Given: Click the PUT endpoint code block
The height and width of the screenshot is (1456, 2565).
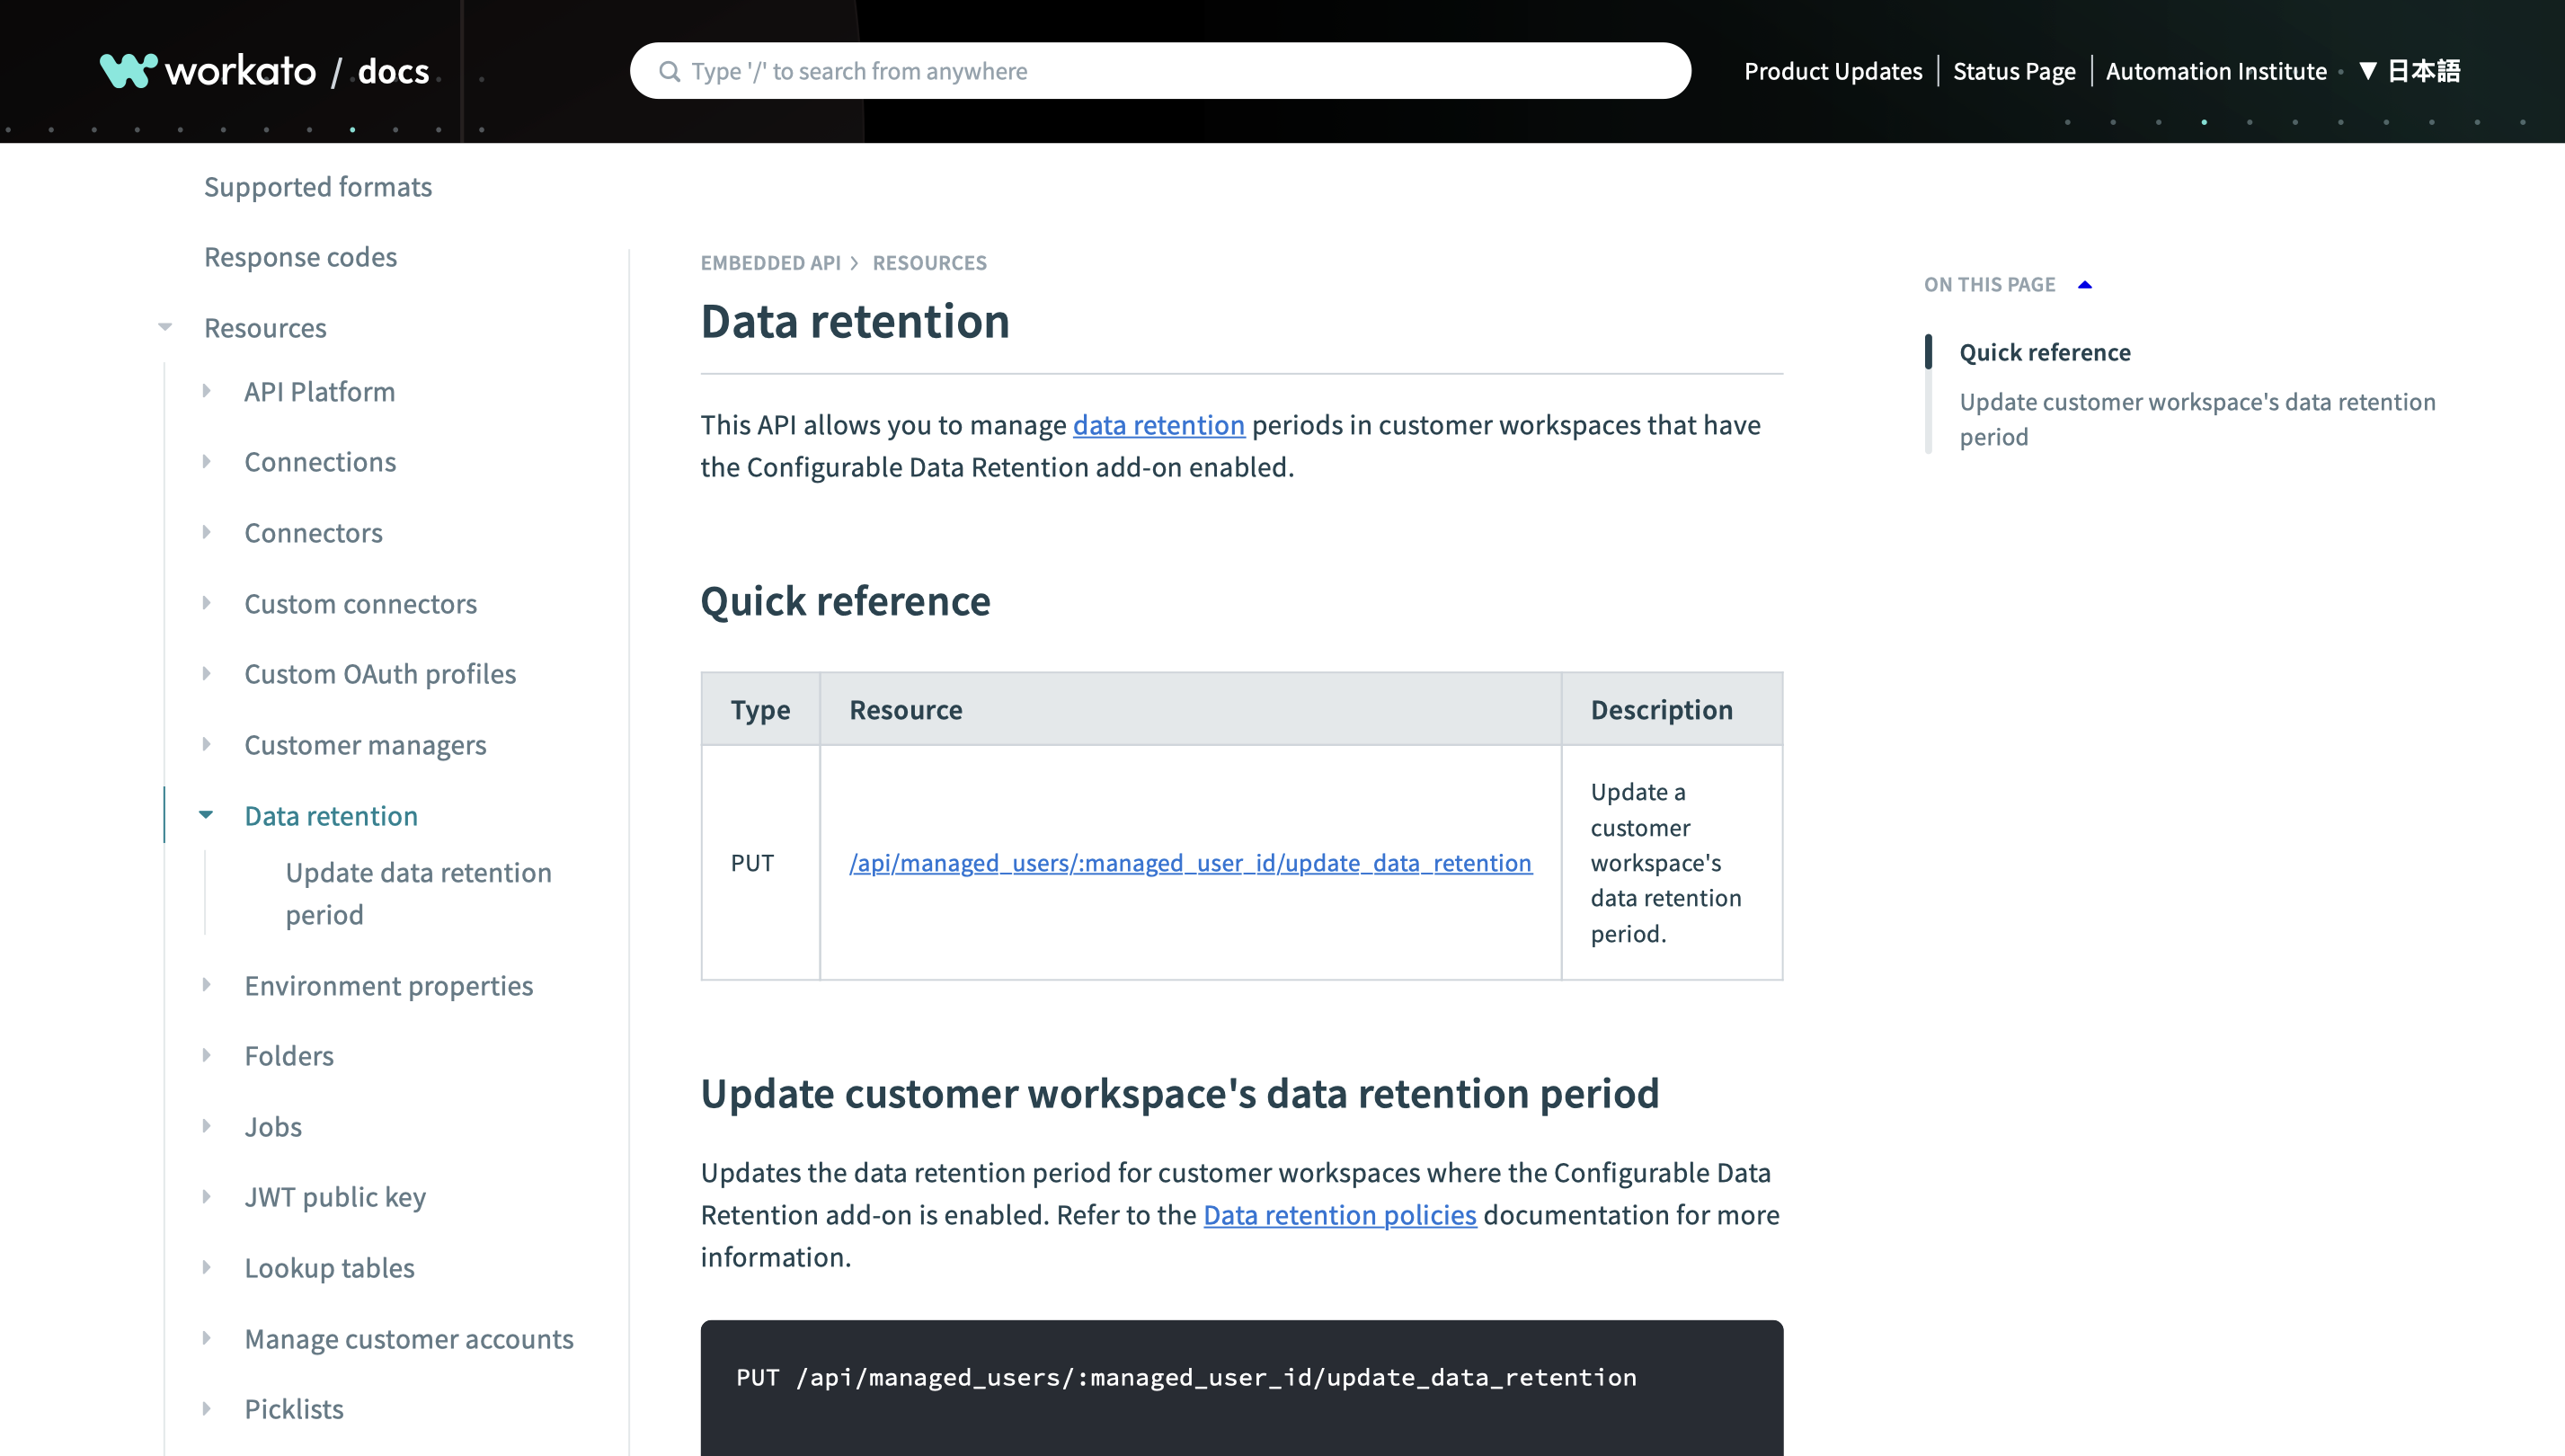Looking at the screenshot, I should tap(1241, 1387).
